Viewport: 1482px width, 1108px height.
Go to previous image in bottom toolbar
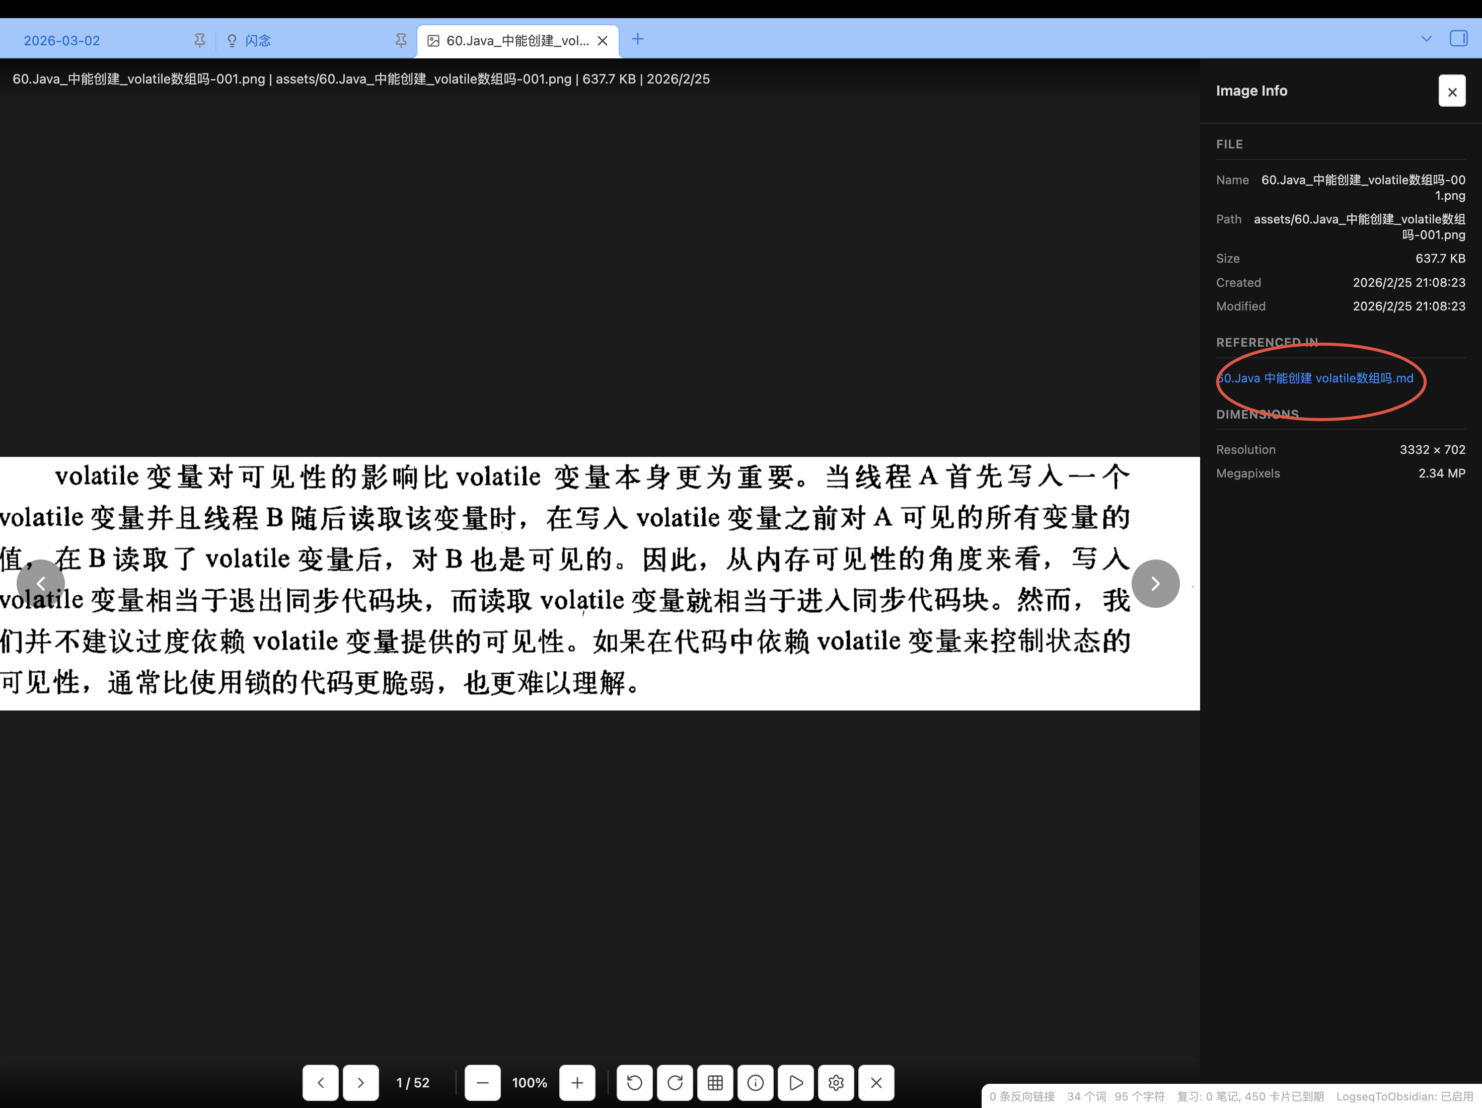click(320, 1082)
